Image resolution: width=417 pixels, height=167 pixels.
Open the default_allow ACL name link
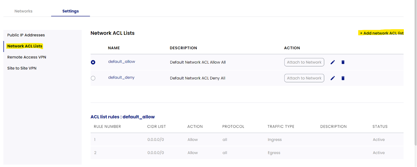pos(122,61)
